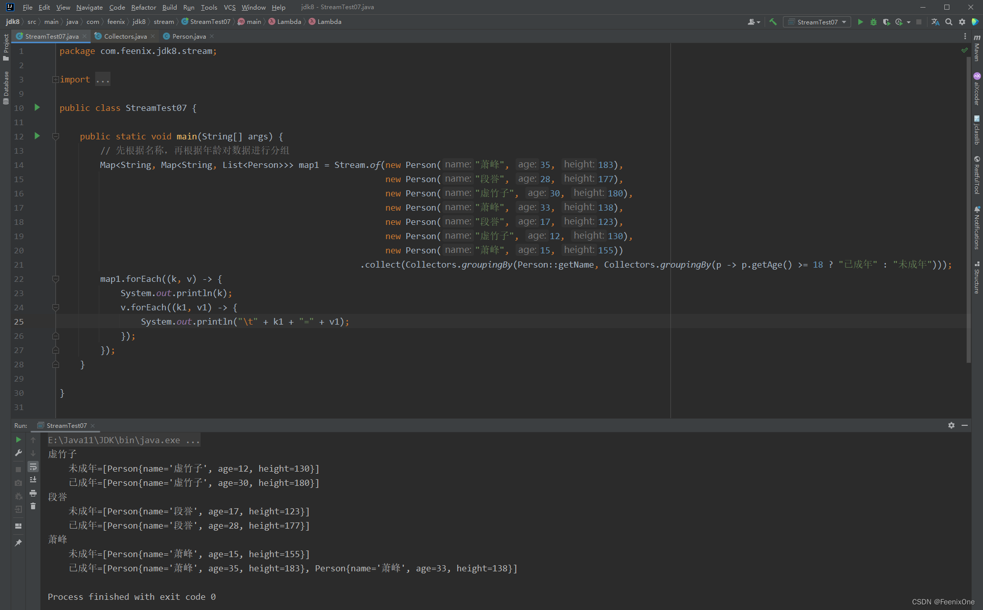Open the Refactor menu

pos(143,7)
